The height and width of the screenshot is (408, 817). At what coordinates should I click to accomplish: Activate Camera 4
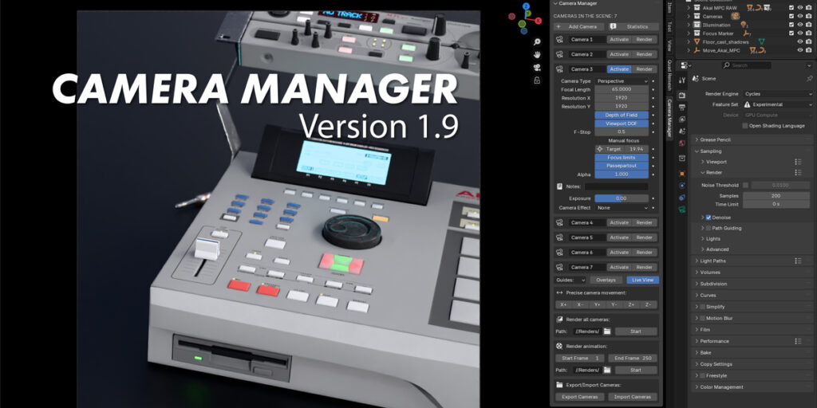coord(619,223)
